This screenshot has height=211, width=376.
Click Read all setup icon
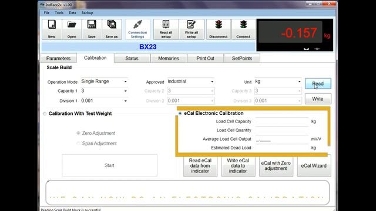(166, 29)
